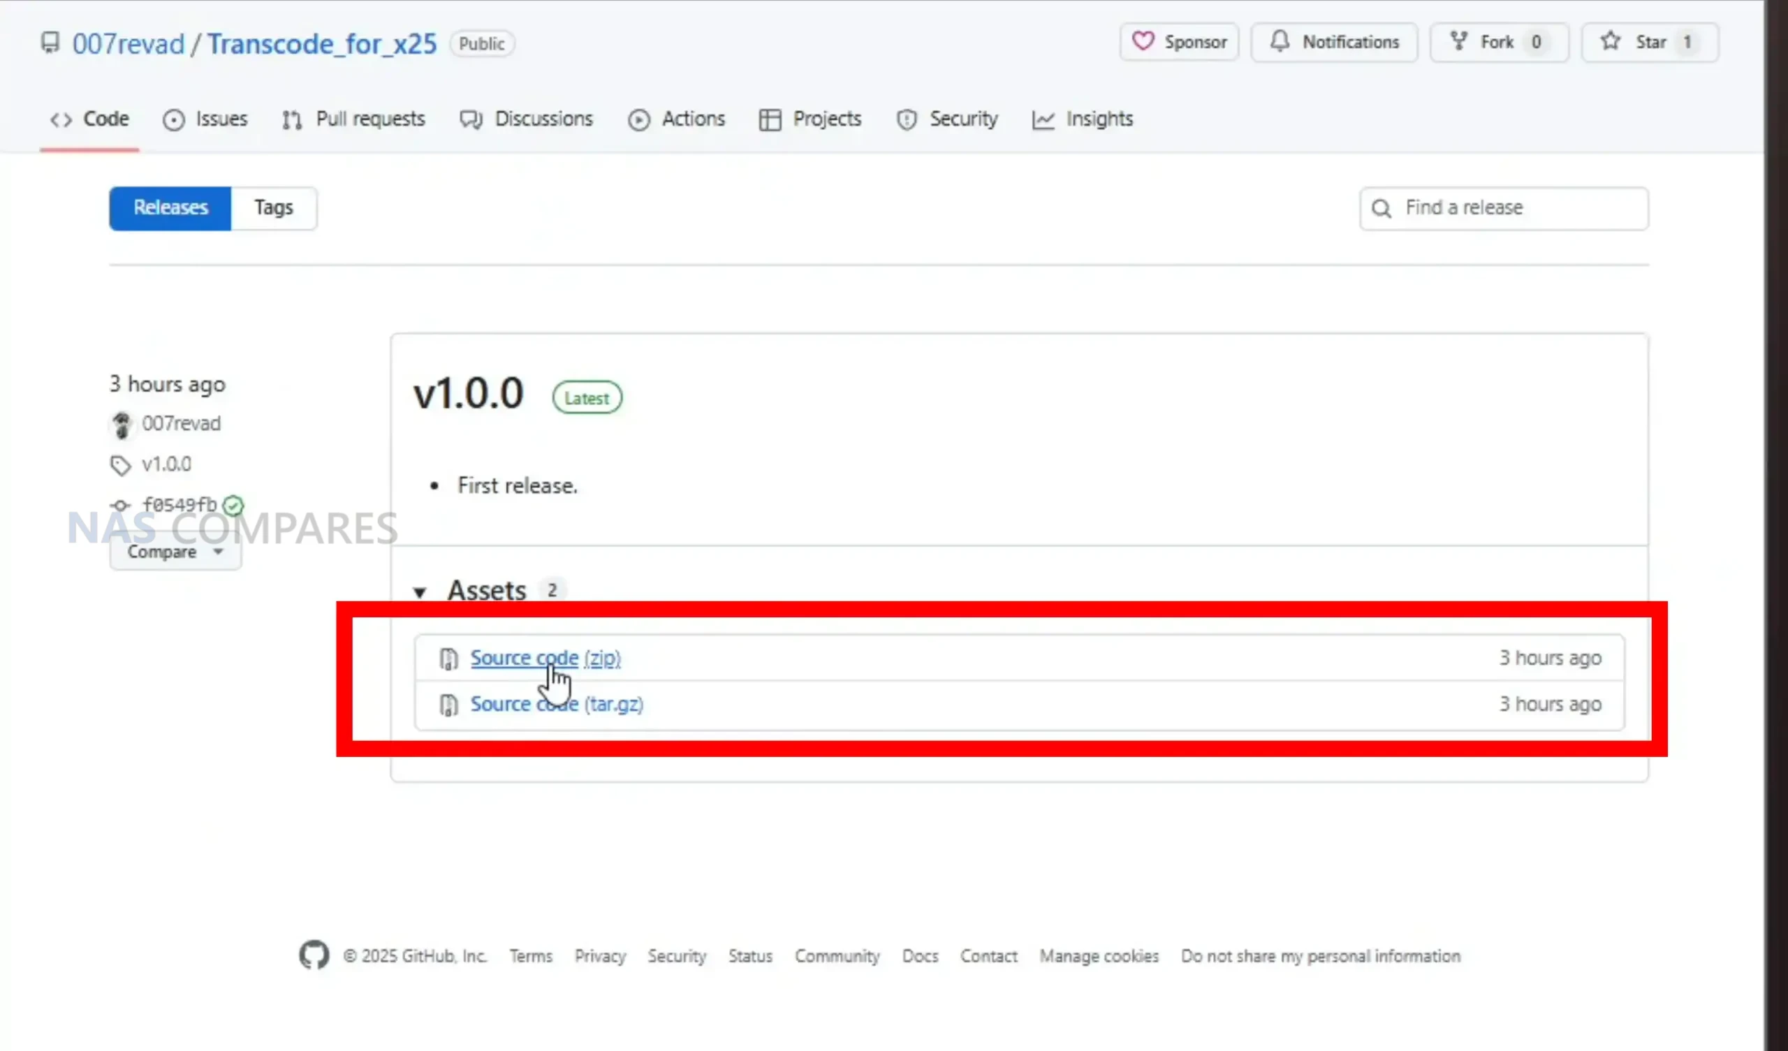Viewport: 1788px width, 1051px height.
Task: Open the Security footer link
Action: pyautogui.click(x=677, y=956)
